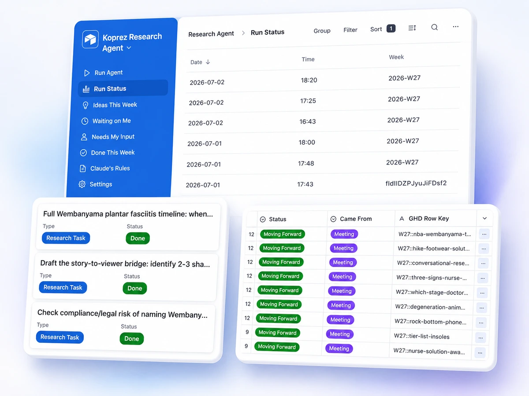Viewport: 529px width, 396px height.
Task: Click the checkmark icon beside Done This Week
Action: pyautogui.click(x=83, y=153)
